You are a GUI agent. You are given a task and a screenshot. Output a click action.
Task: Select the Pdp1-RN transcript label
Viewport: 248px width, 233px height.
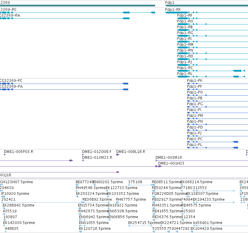tap(185, 50)
